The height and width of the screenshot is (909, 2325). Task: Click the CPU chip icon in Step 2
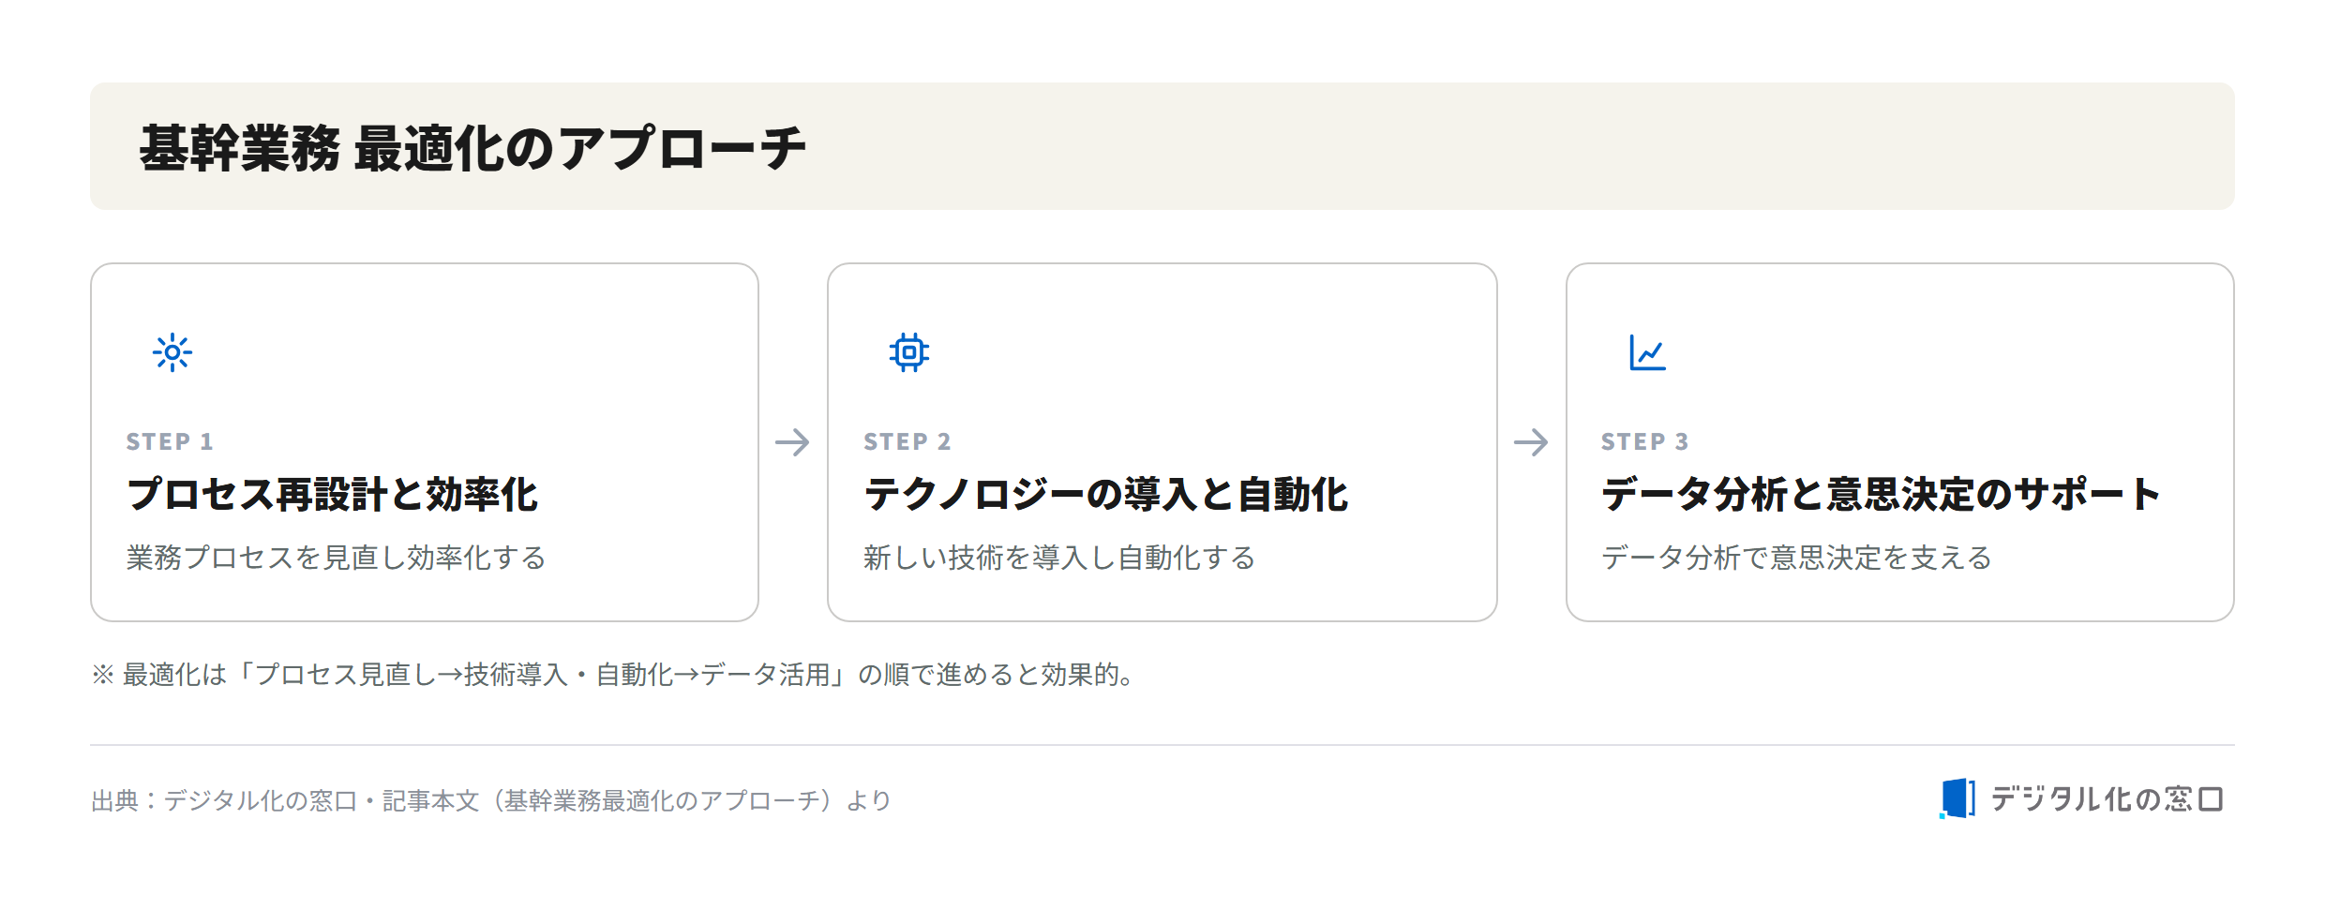tap(909, 352)
